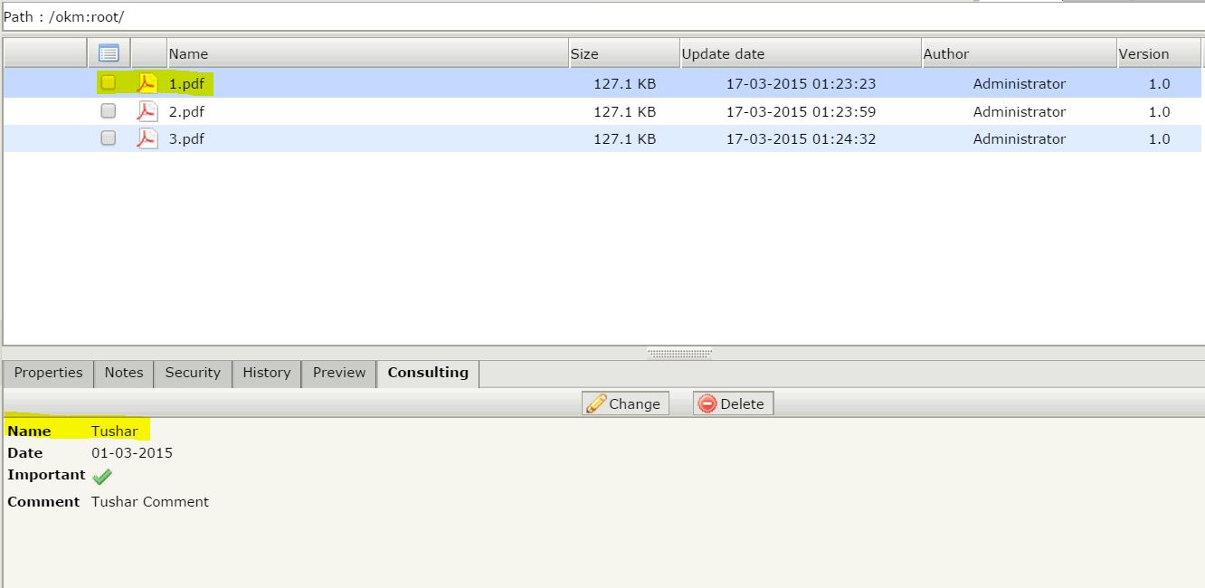
Task: Open the History tab
Action: 266,373
